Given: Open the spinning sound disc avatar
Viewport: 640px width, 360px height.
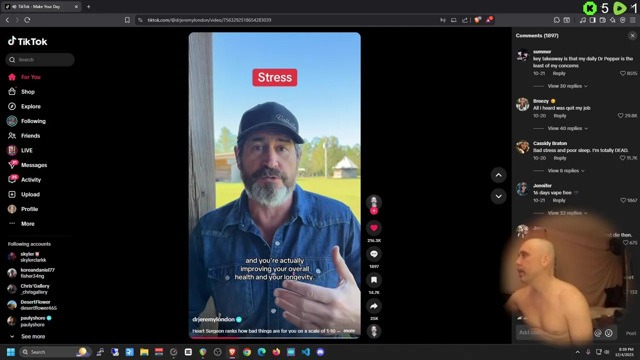Looking at the screenshot, I should tap(374, 331).
